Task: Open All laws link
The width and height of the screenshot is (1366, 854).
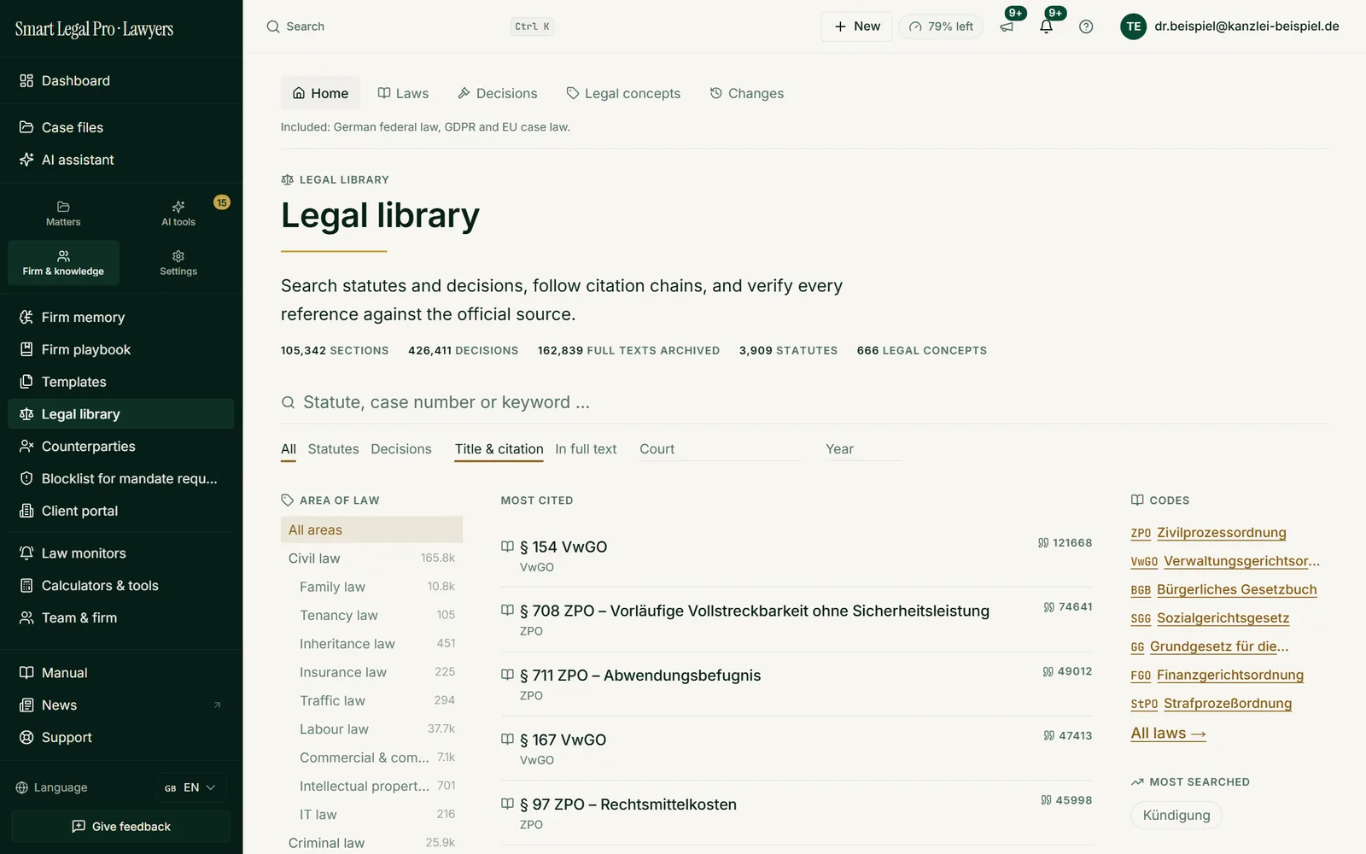Action: pyautogui.click(x=1168, y=734)
